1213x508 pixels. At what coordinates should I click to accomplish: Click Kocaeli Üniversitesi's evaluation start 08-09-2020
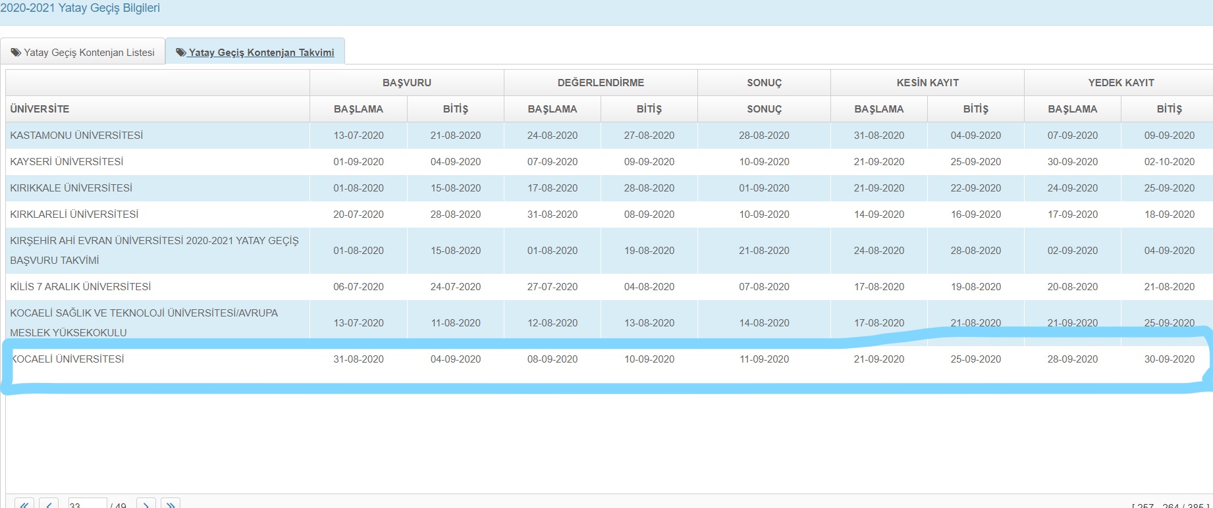pyautogui.click(x=553, y=359)
